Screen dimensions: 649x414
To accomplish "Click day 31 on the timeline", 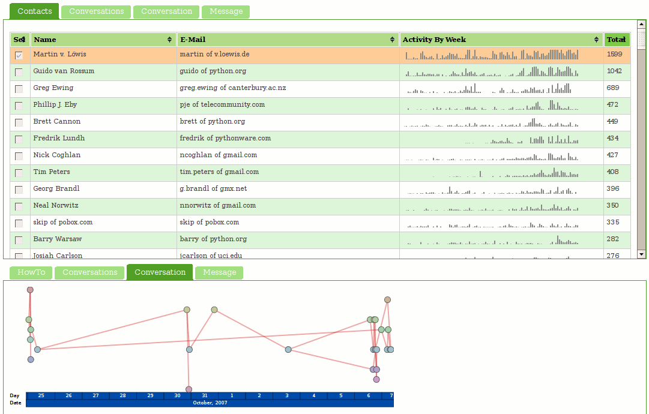I will tap(205, 396).
